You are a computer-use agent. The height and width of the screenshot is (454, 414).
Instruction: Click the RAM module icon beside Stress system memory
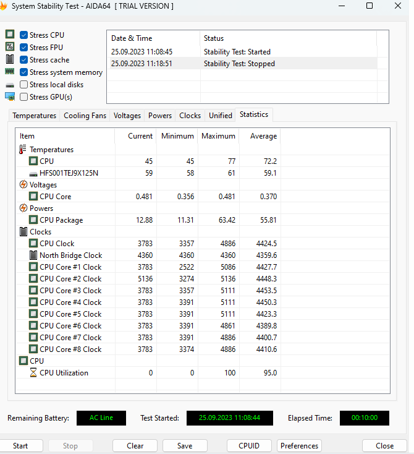coord(9,71)
